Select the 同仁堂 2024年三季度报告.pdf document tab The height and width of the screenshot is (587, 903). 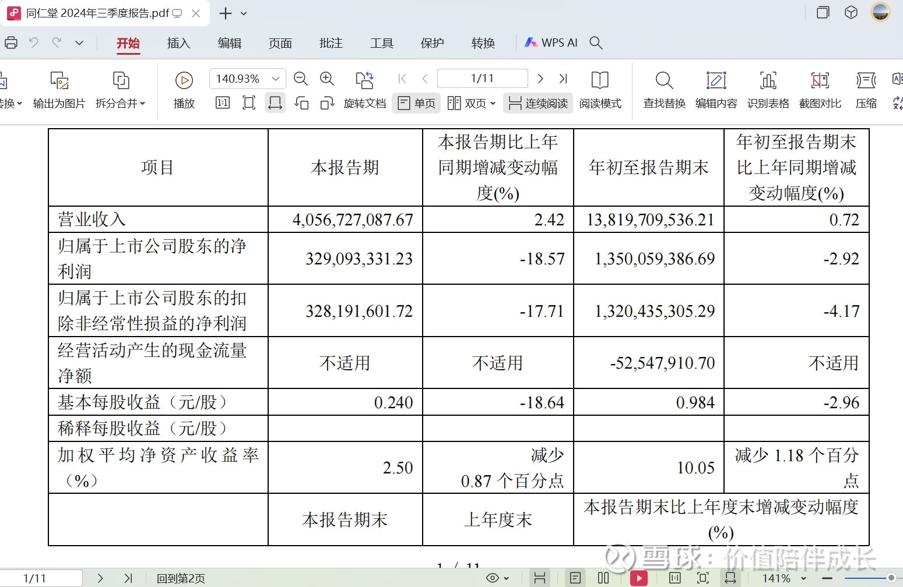(x=105, y=13)
